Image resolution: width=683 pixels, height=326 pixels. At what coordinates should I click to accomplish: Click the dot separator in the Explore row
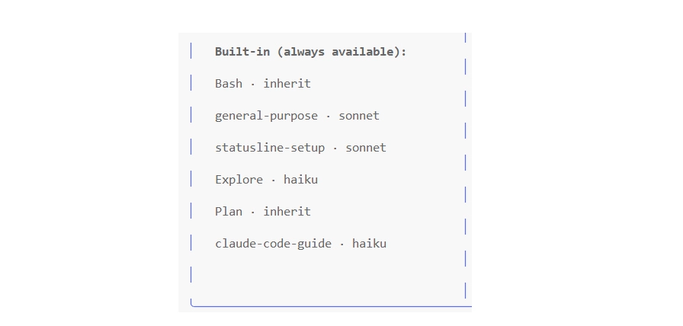click(273, 181)
